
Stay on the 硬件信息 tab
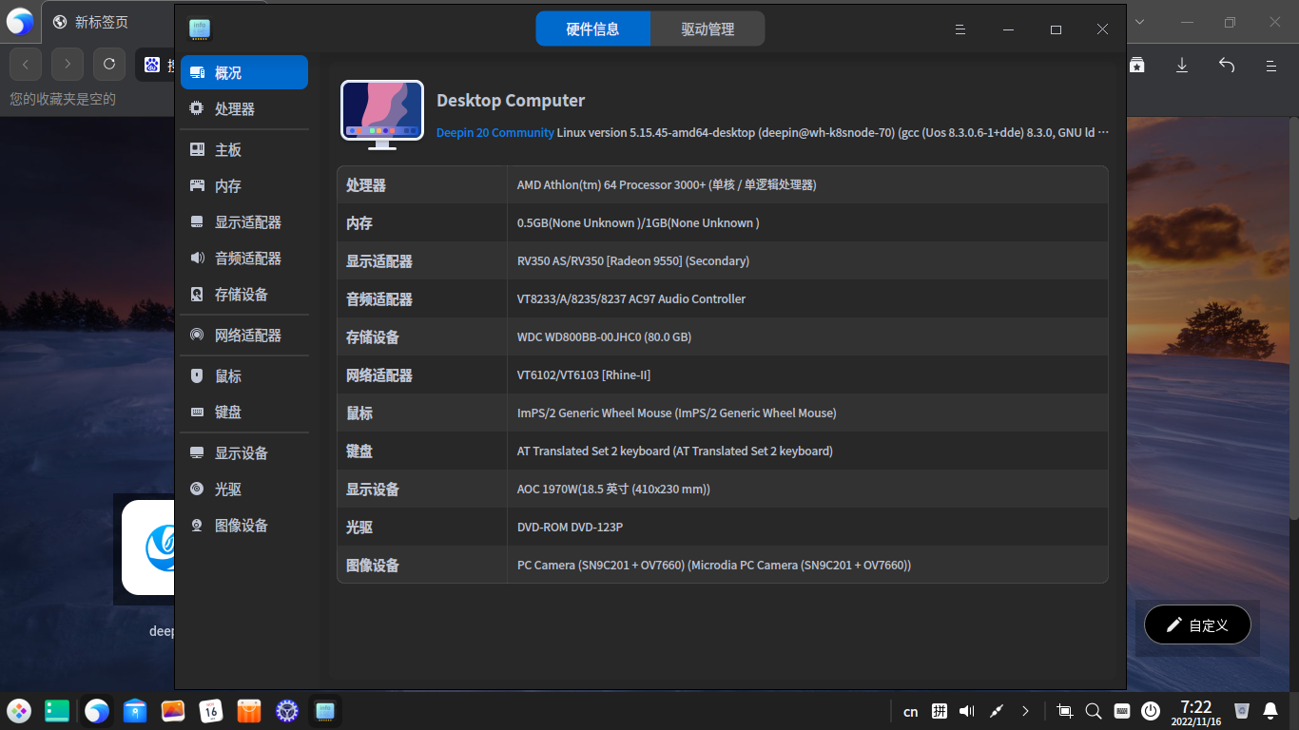coord(594,29)
